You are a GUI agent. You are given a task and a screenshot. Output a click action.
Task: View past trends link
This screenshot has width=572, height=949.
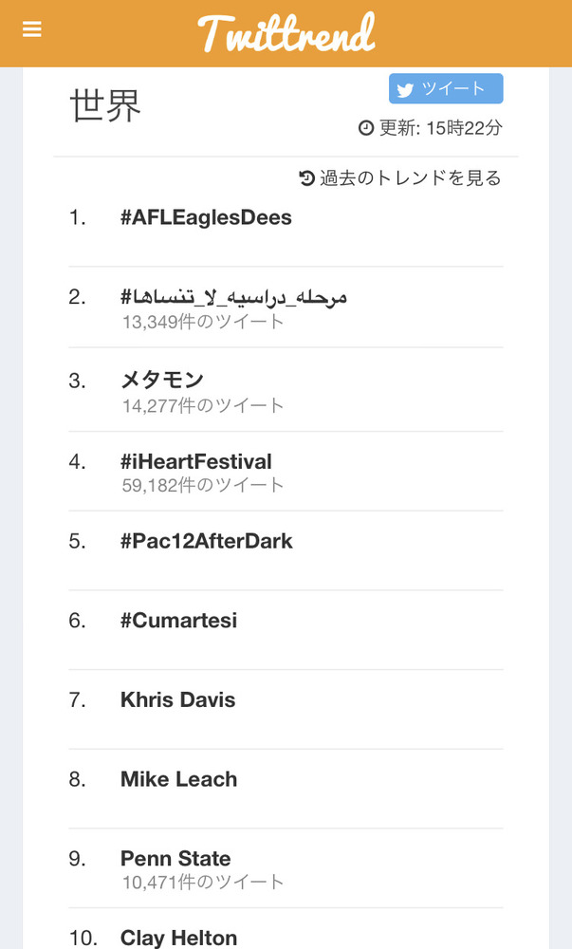[410, 178]
